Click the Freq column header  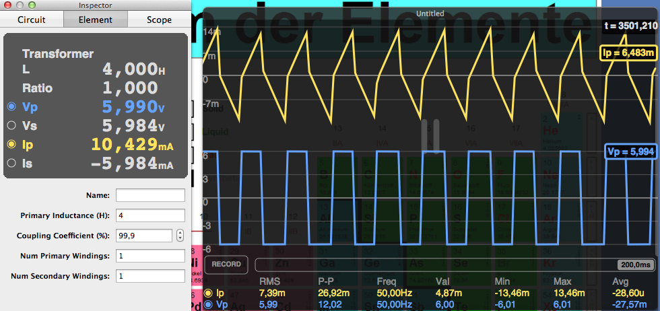point(387,281)
